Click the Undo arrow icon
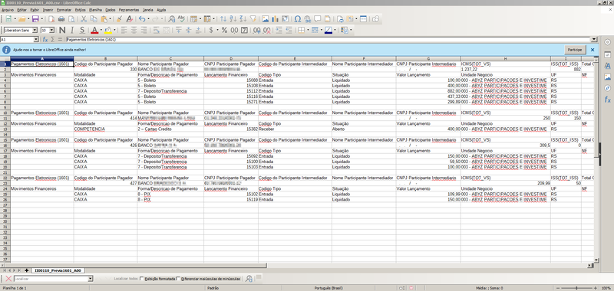The image size is (614, 291). 141,18
